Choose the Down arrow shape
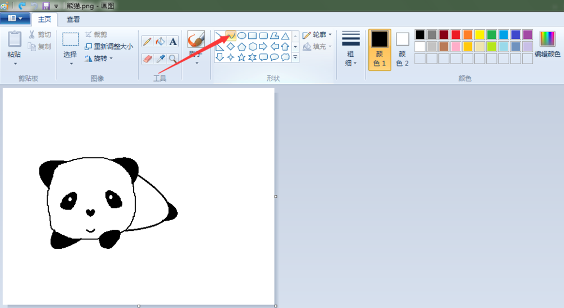The width and height of the screenshot is (564, 308). [220, 57]
